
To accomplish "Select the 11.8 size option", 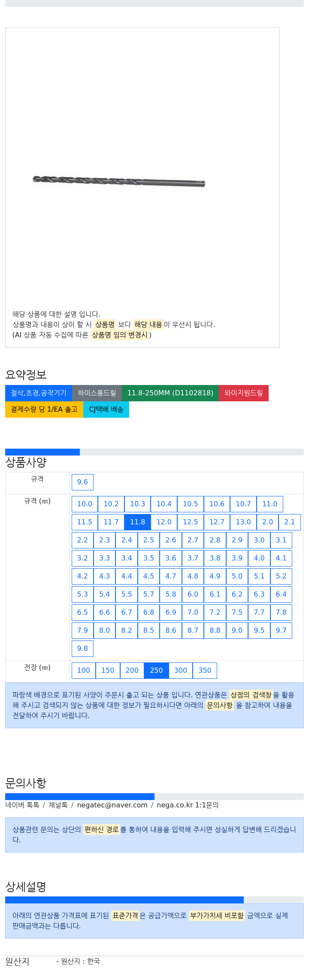I will 137,522.
